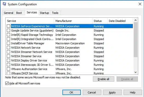Select the NVIDIA Network Service row
Image resolution: width=144 pixels, height=97 pixels.
tap(70, 48)
